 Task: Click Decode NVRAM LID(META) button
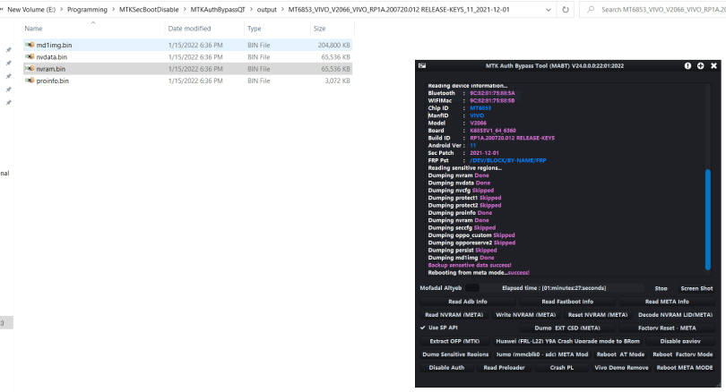pyautogui.click(x=675, y=315)
